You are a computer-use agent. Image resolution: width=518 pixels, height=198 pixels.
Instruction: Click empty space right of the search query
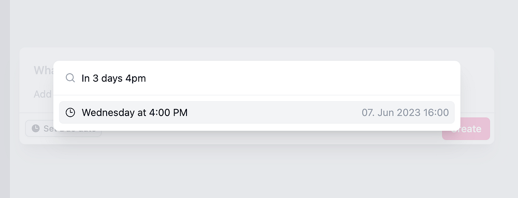coord(297,78)
